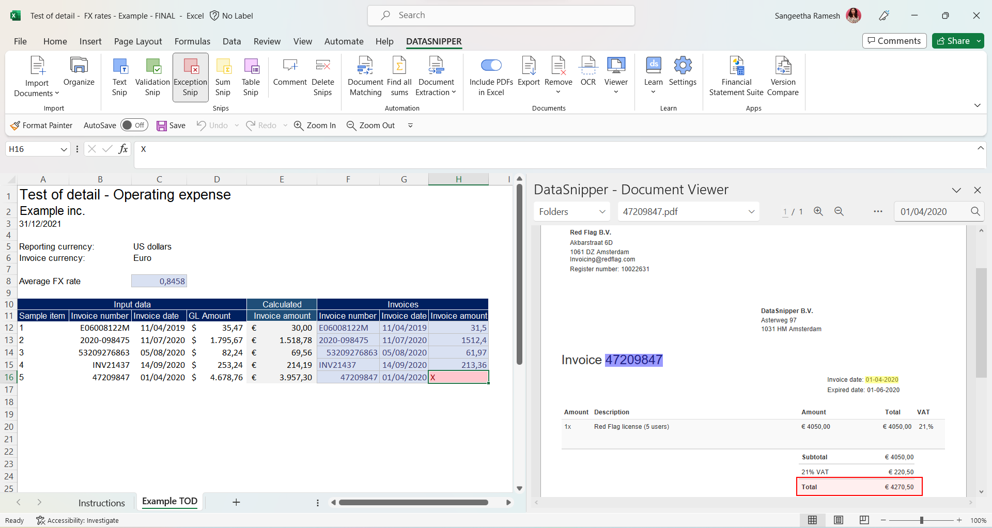The image size is (992, 528).
Task: Open the File menu
Action: point(20,41)
